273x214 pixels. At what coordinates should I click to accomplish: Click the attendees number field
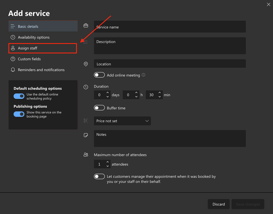102,164
